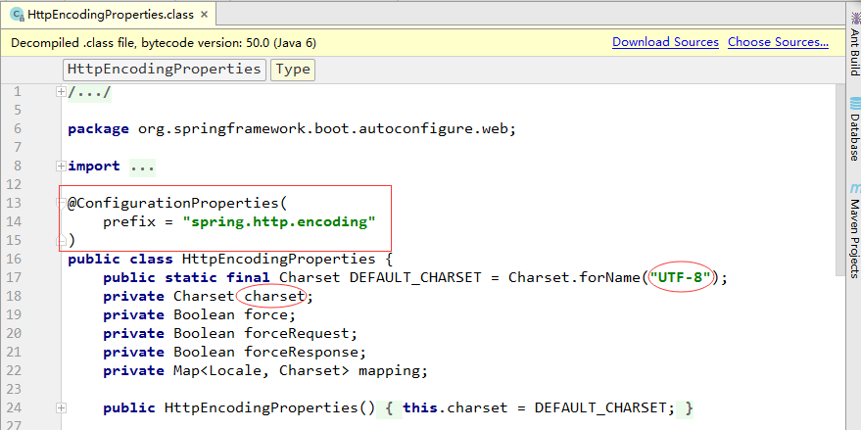Click fold end marker at line 15
This screenshot has width=861, height=430.
pos(61,240)
